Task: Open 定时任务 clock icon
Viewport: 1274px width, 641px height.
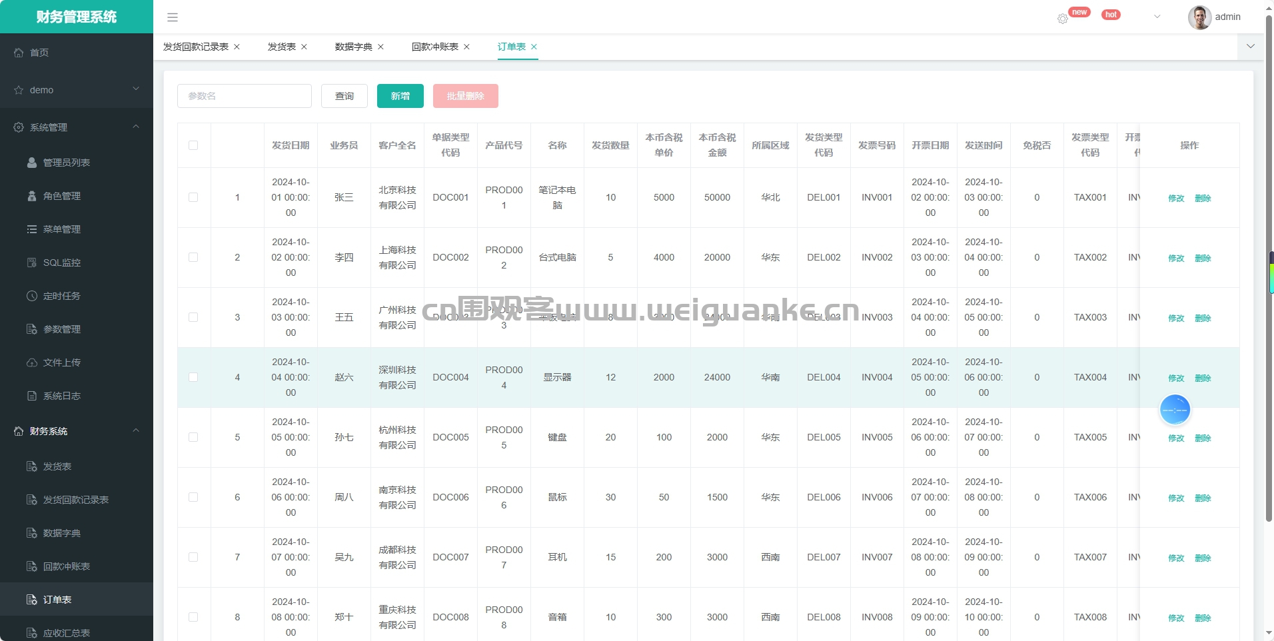Action: pyautogui.click(x=32, y=296)
